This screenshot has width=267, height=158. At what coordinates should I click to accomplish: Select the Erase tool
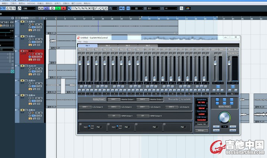[83, 8]
